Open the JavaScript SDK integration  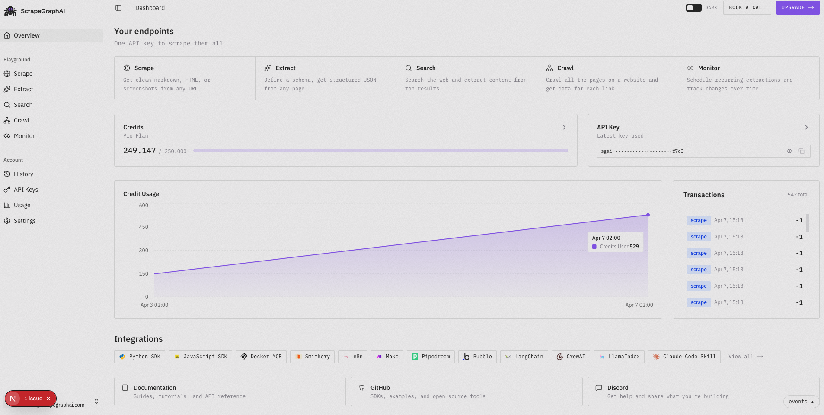click(x=201, y=357)
